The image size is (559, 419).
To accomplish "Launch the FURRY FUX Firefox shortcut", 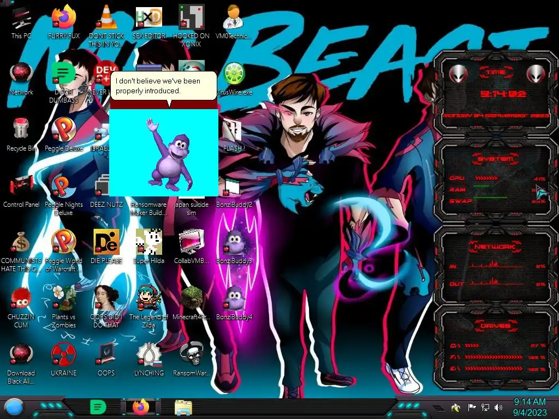I will (63, 22).
